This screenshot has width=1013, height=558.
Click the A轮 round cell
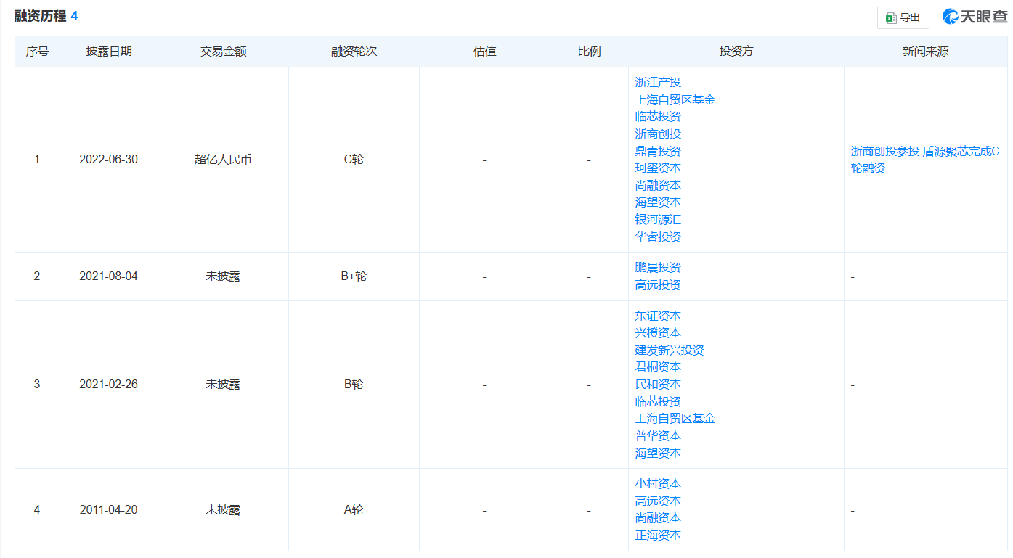[354, 510]
